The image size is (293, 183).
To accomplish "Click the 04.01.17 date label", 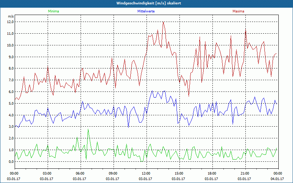I will coord(277,179).
